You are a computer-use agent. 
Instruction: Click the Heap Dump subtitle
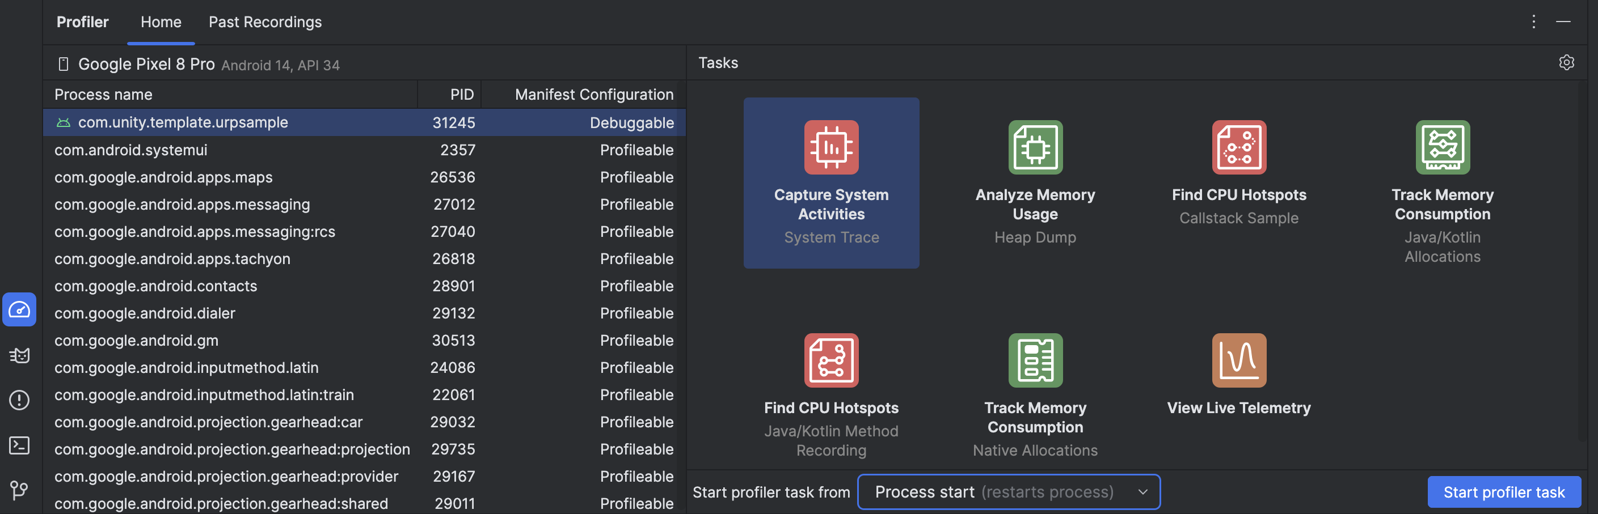pos(1035,237)
